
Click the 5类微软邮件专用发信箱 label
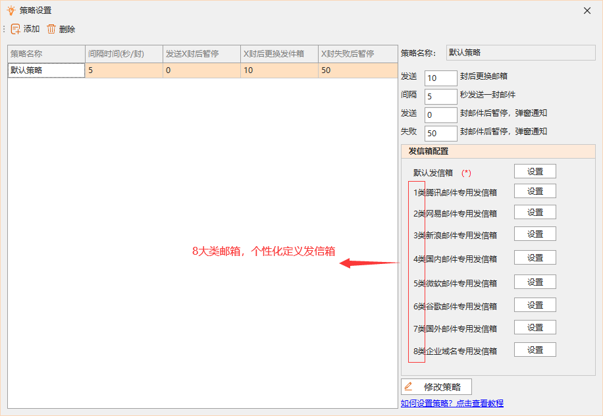click(455, 283)
